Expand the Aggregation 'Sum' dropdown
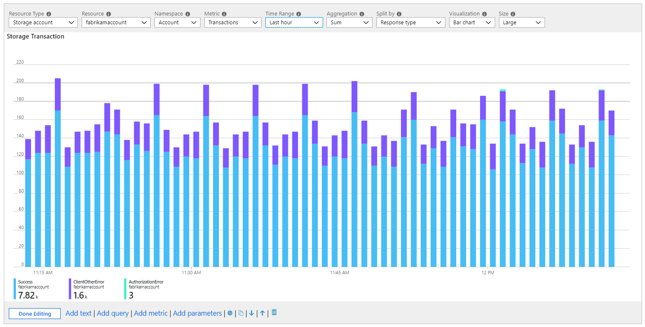 349,23
